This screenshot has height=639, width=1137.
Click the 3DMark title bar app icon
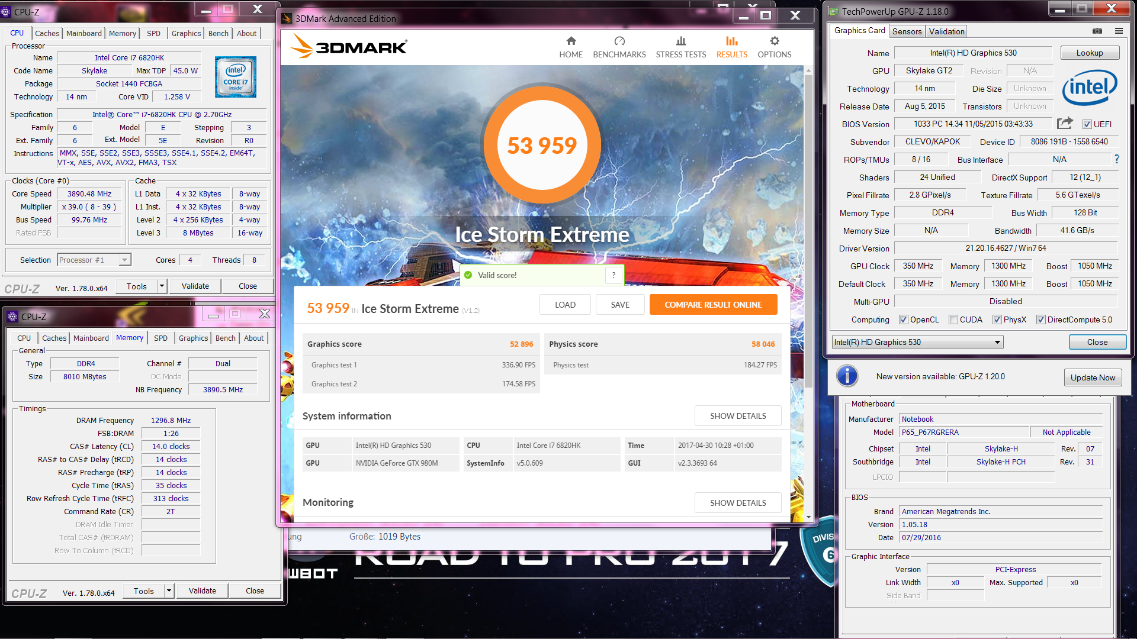coord(287,18)
